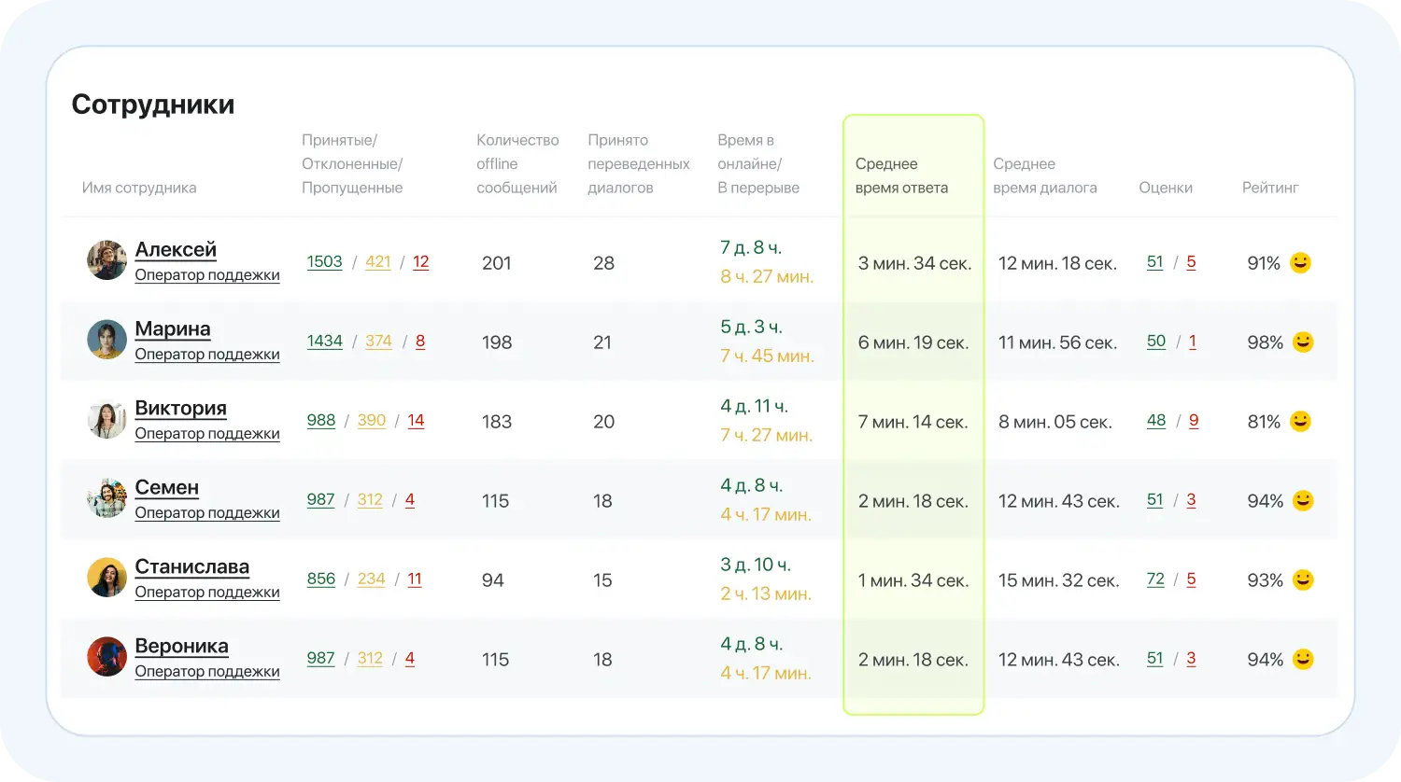Viewport: 1401px width, 782px height.
Task: Click the "Оператор поддежки" link under Станислава
Action: [207, 593]
